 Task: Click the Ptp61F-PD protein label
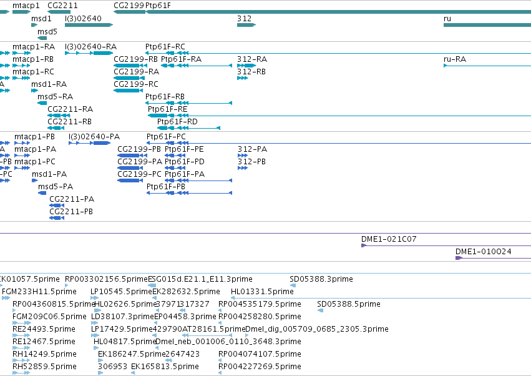184,162
